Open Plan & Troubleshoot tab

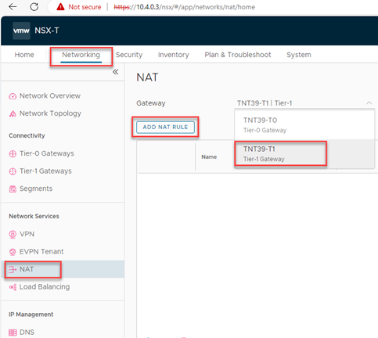click(x=238, y=55)
